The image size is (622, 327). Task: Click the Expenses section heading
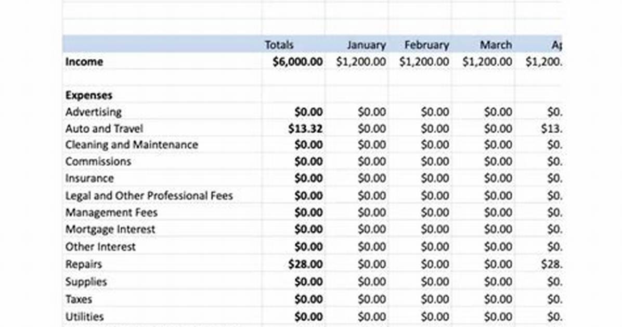pos(89,95)
